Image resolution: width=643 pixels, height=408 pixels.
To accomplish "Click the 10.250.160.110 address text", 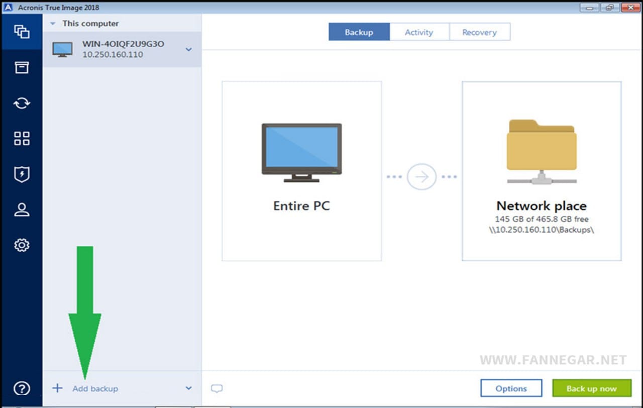I will [113, 54].
